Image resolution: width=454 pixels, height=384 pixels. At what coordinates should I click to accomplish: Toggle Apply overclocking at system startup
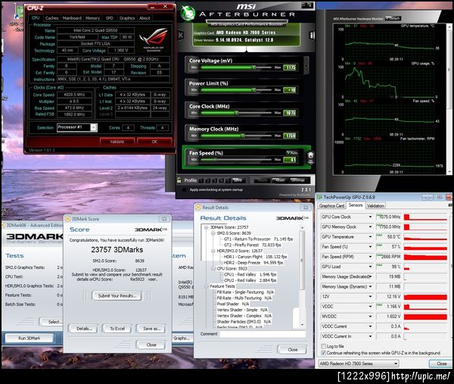point(184,190)
